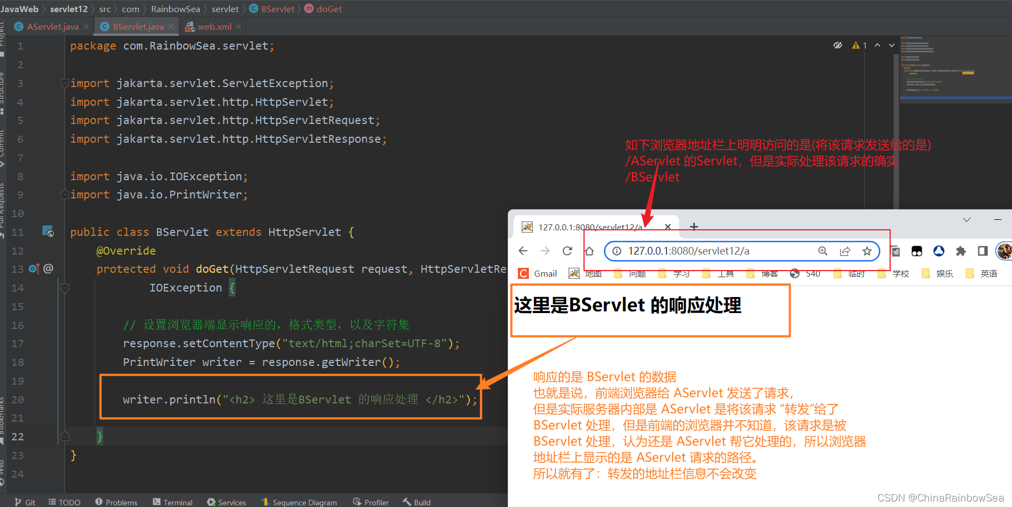
Task: Open the Gmail bookmark
Action: pos(538,273)
